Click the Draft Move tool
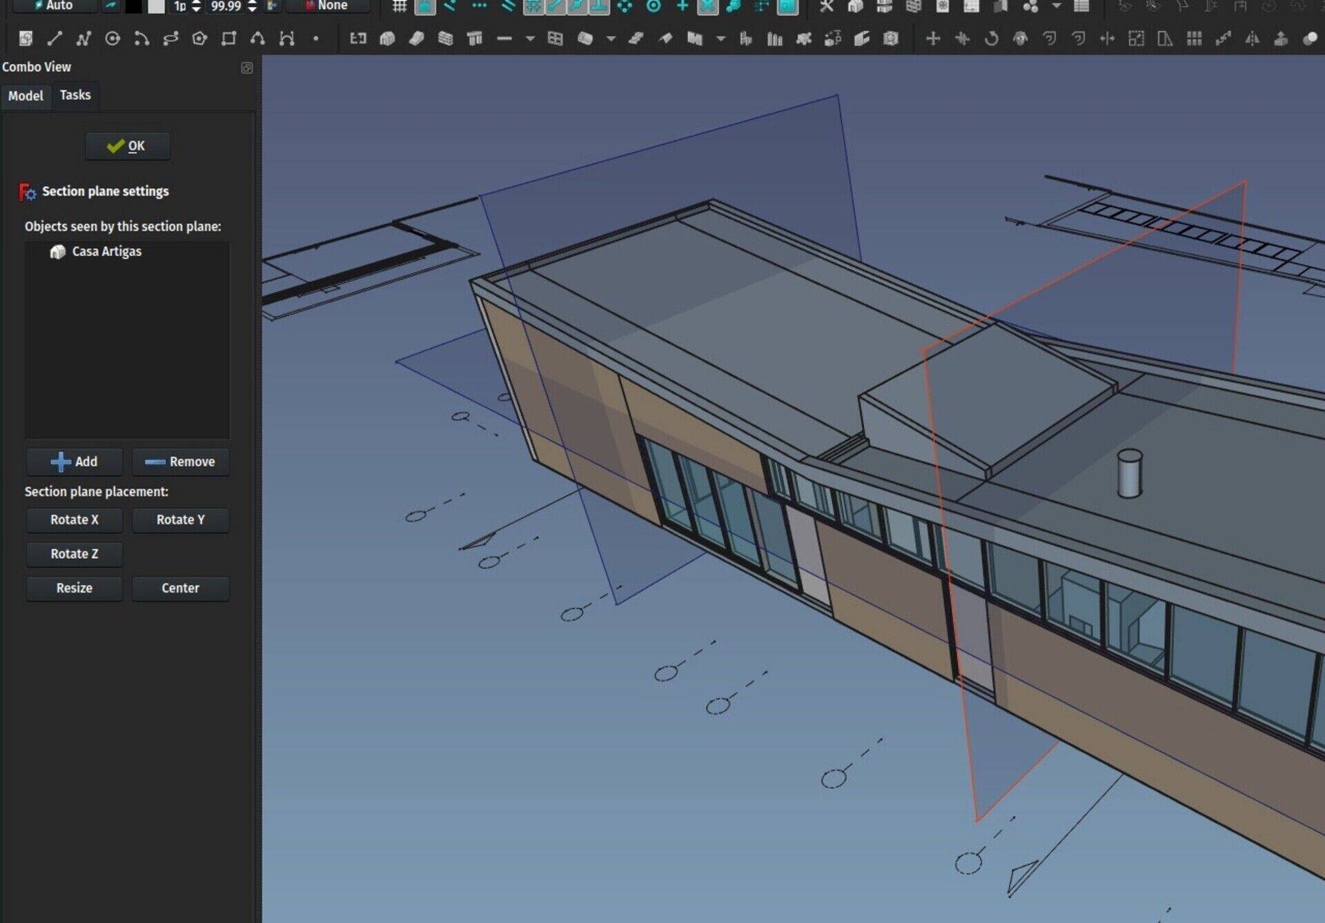This screenshot has height=923, width=1325. (932, 39)
